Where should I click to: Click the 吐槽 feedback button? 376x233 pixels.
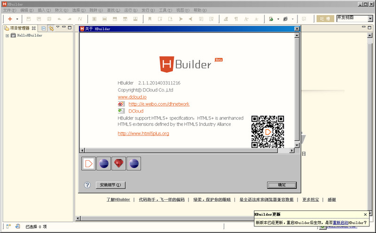click(325, 19)
